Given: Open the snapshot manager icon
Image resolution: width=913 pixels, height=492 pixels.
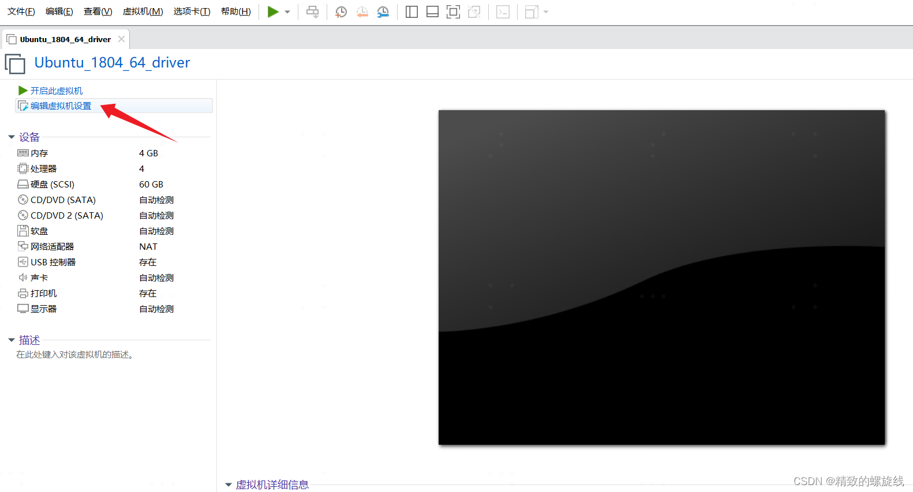Looking at the screenshot, I should point(383,12).
